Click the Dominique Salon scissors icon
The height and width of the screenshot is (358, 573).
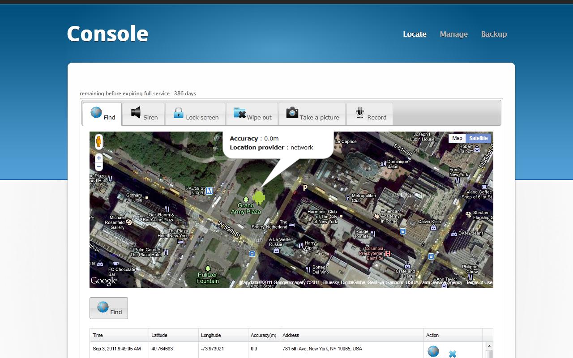coord(383,164)
